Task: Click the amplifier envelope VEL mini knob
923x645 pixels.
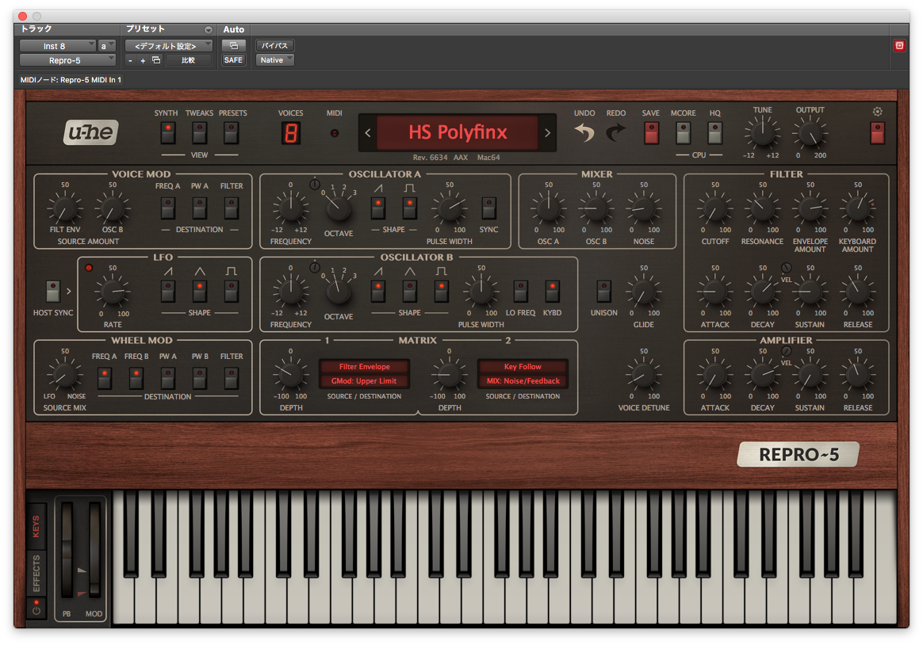Action: [786, 352]
